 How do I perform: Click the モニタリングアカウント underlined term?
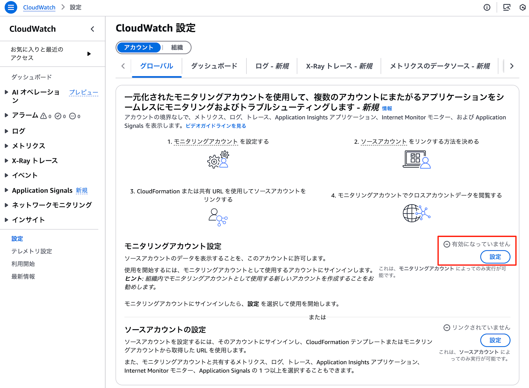206,142
